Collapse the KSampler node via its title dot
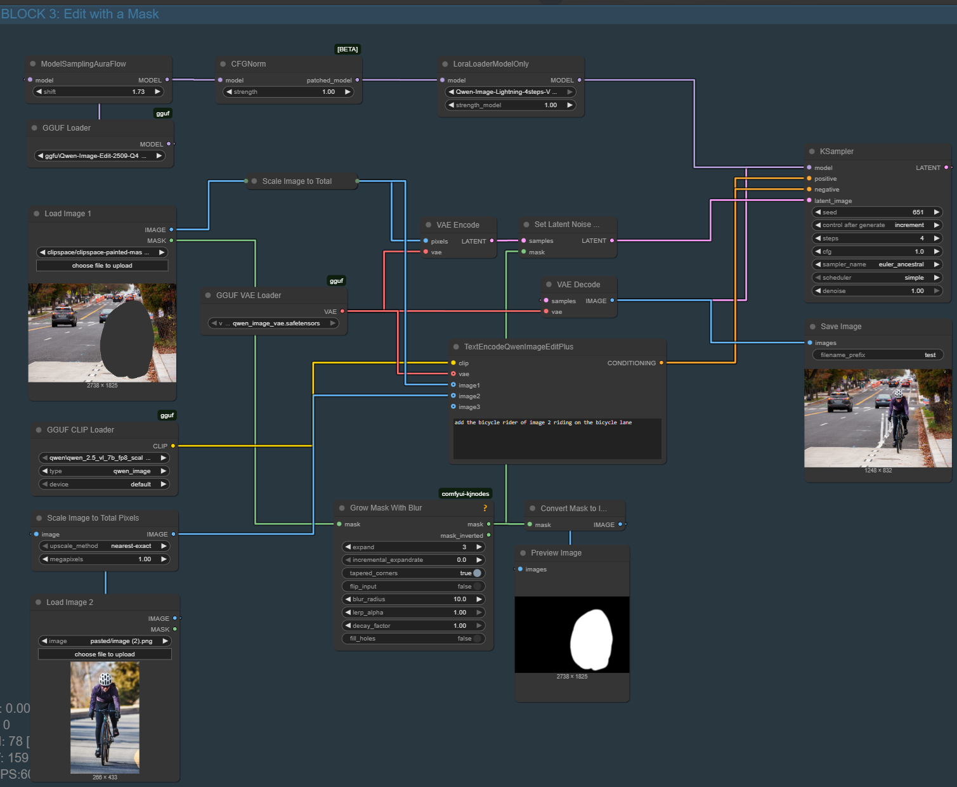Image resolution: width=957 pixels, height=787 pixels. coord(812,152)
